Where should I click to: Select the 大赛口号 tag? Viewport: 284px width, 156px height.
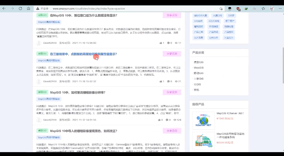[217, 15]
